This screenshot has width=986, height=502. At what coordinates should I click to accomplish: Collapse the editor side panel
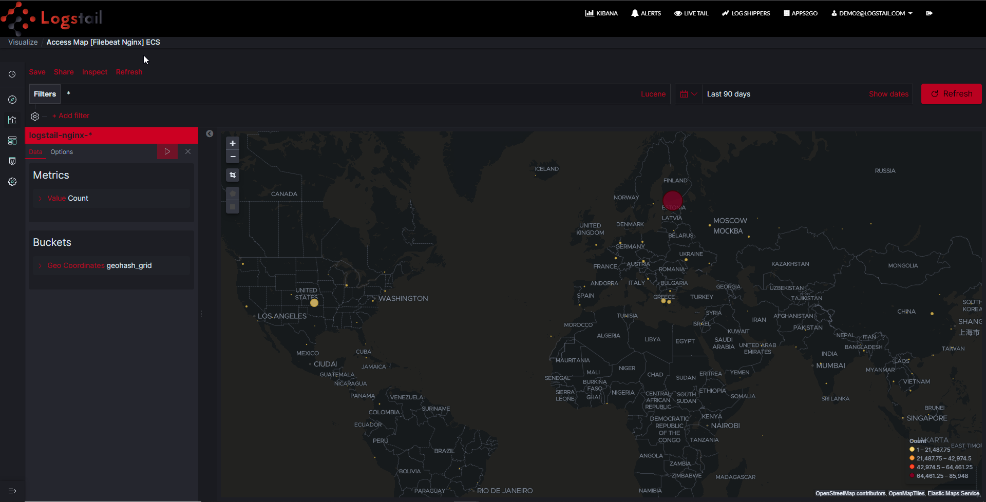[x=210, y=133]
